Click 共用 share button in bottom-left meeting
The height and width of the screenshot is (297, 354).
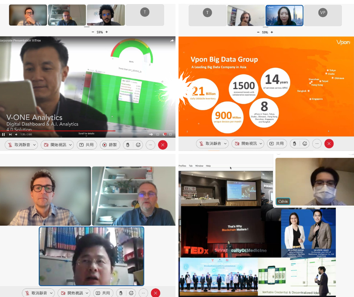coord(103,293)
